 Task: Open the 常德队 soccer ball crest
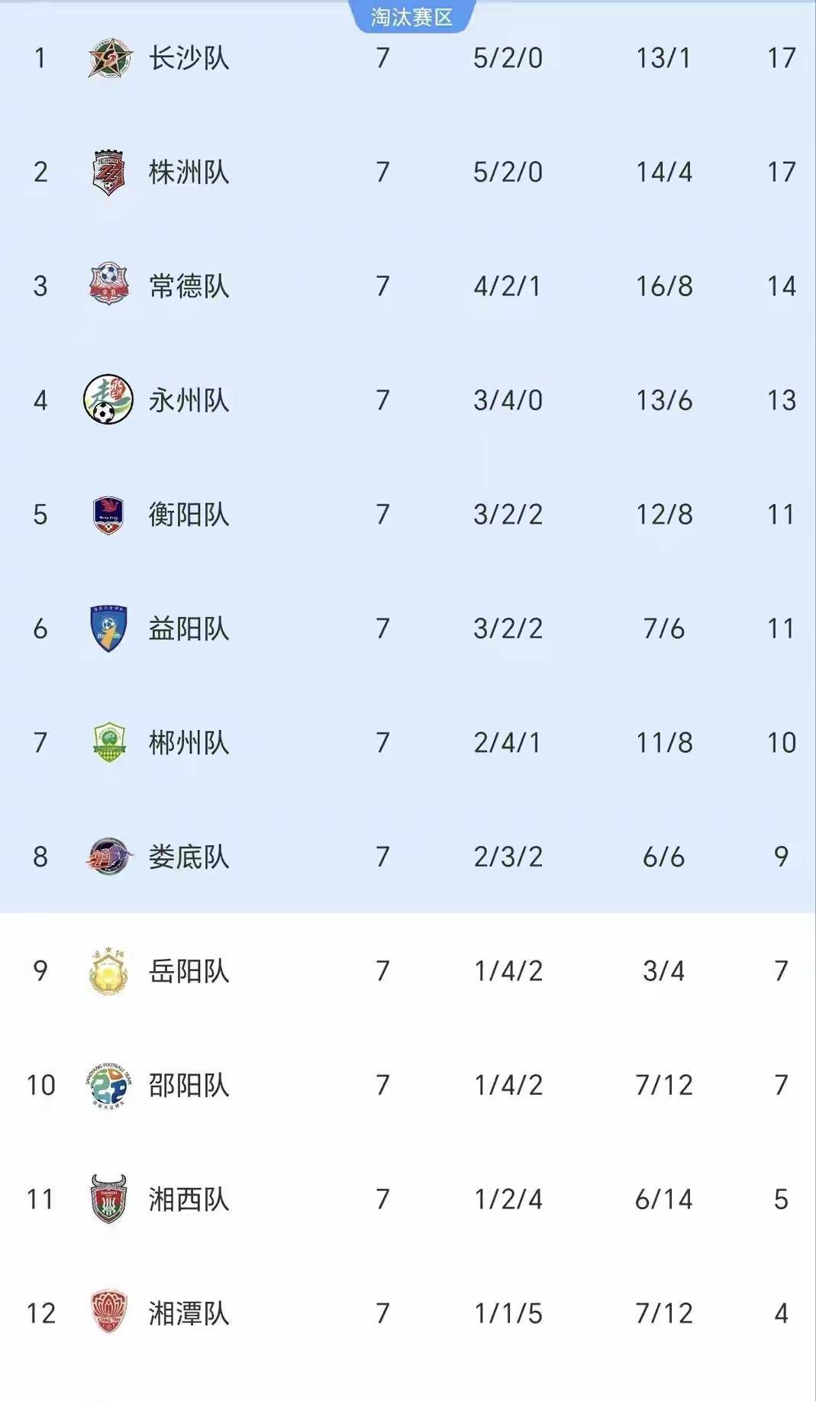108,286
